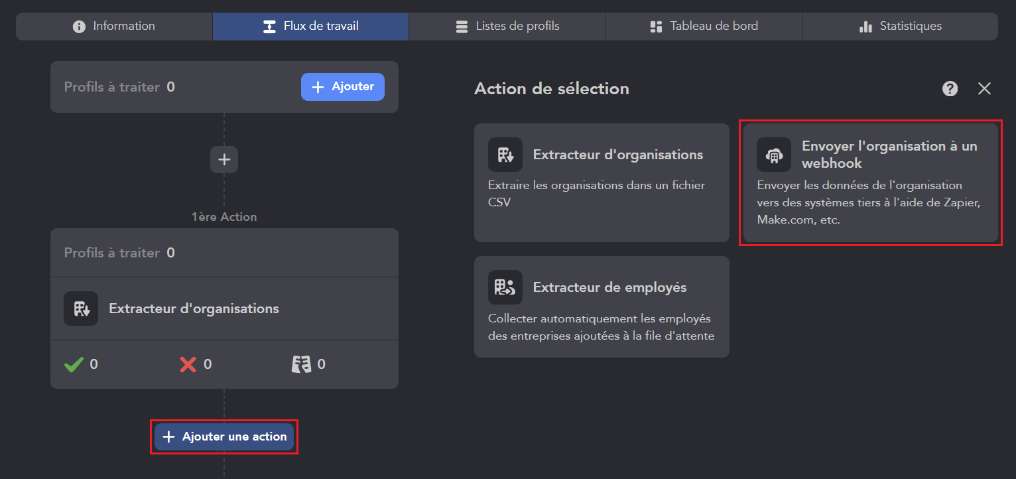
Task: Click the workflow step Extracteur d'organisations icon
Action: tap(81, 308)
